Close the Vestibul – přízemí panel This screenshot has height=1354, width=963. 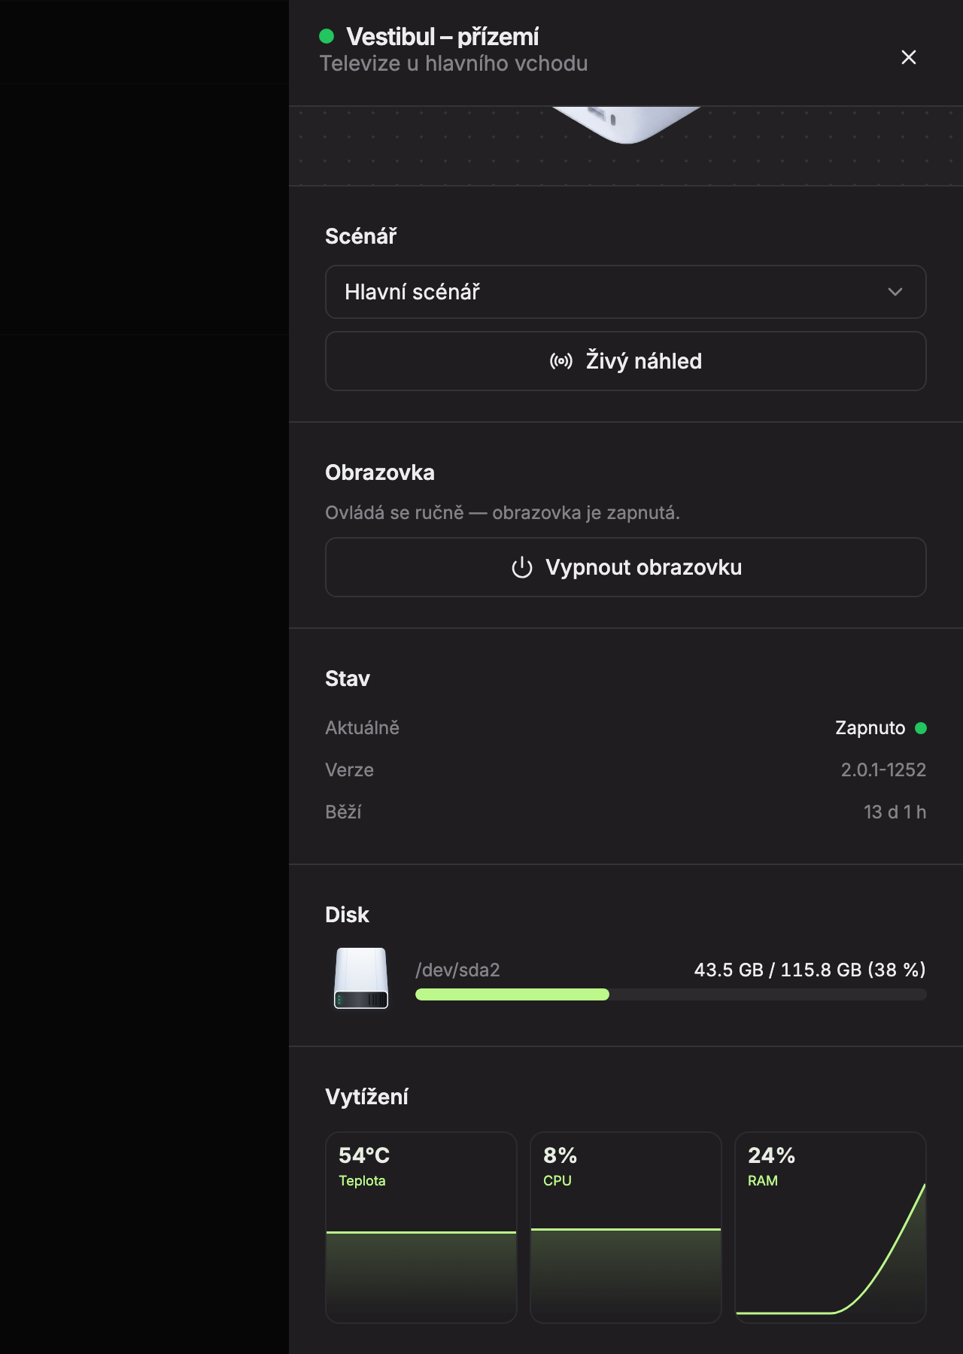(908, 57)
